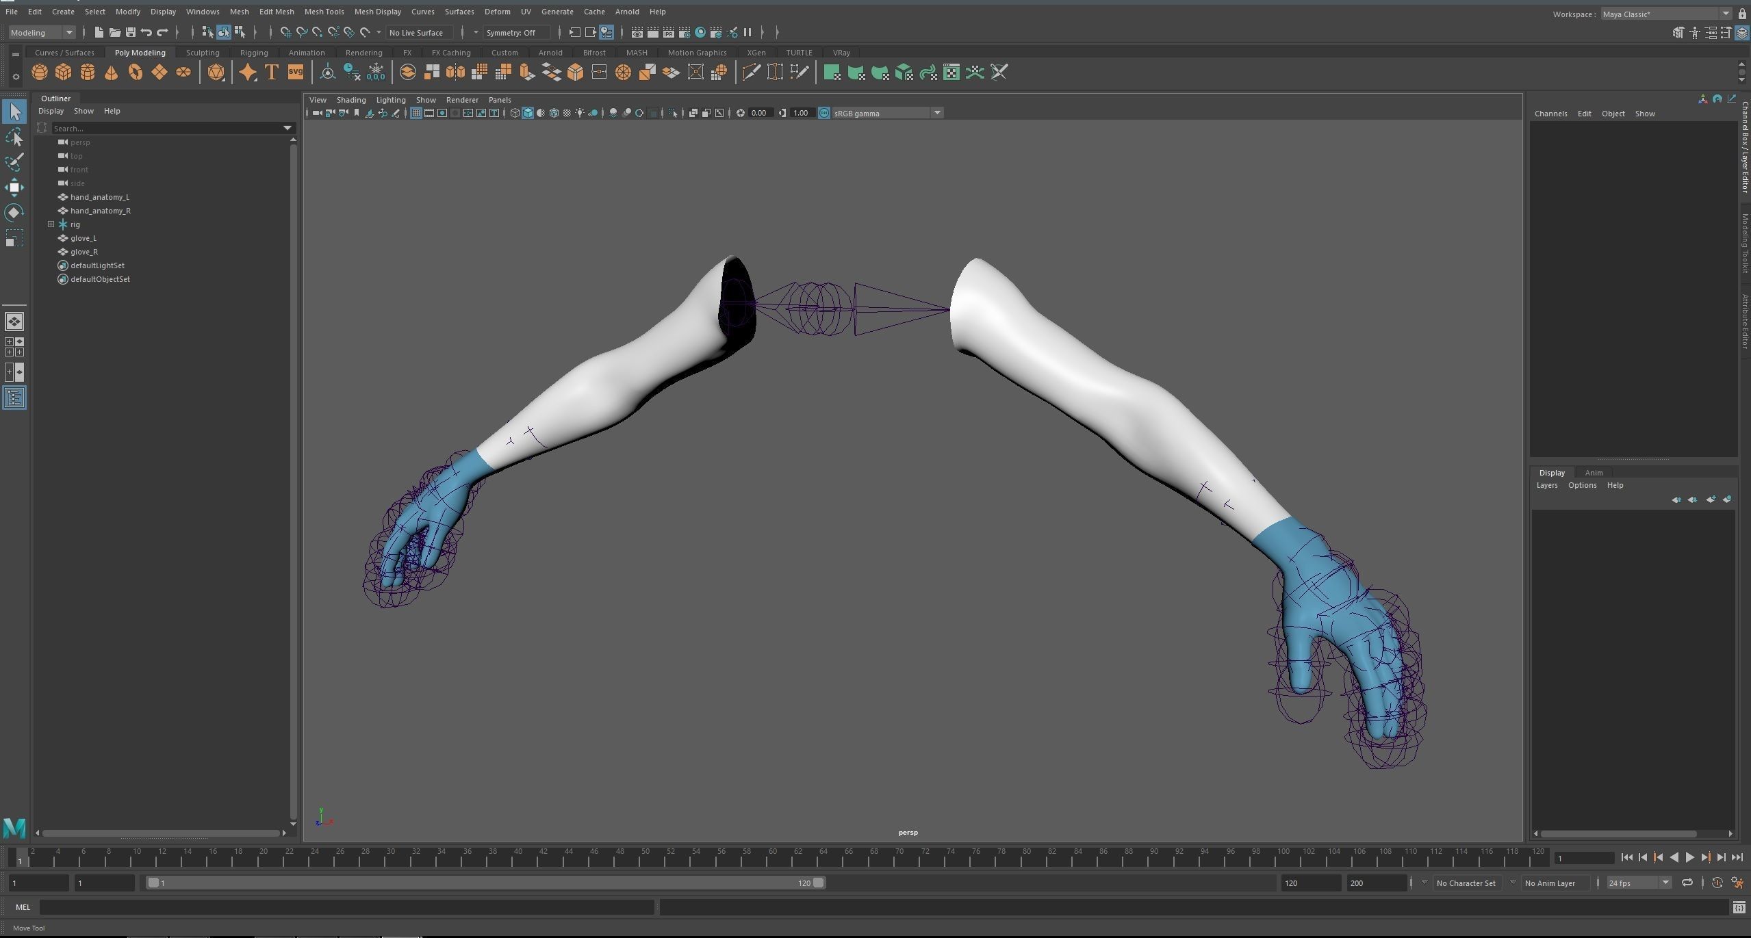Open Render Settings icon in status line
Viewport: 1751px width, 938px height.
click(685, 32)
